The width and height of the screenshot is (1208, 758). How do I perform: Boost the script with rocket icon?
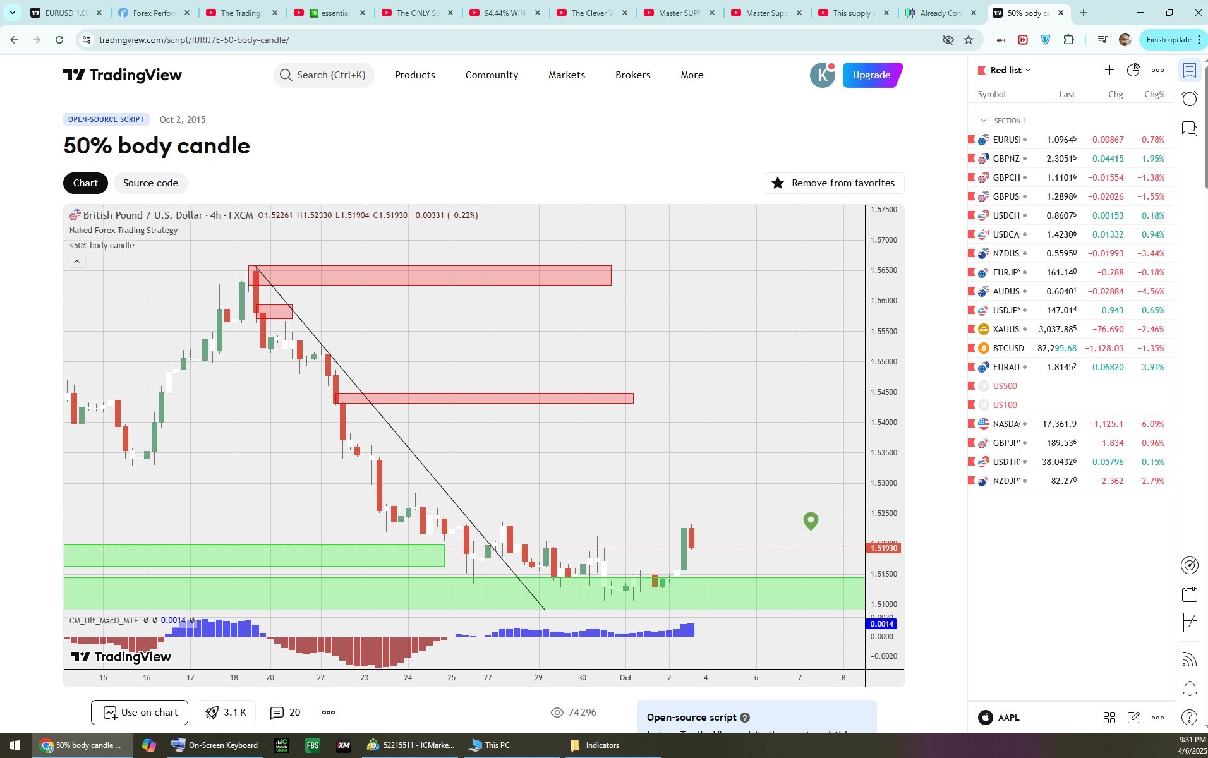pos(226,713)
